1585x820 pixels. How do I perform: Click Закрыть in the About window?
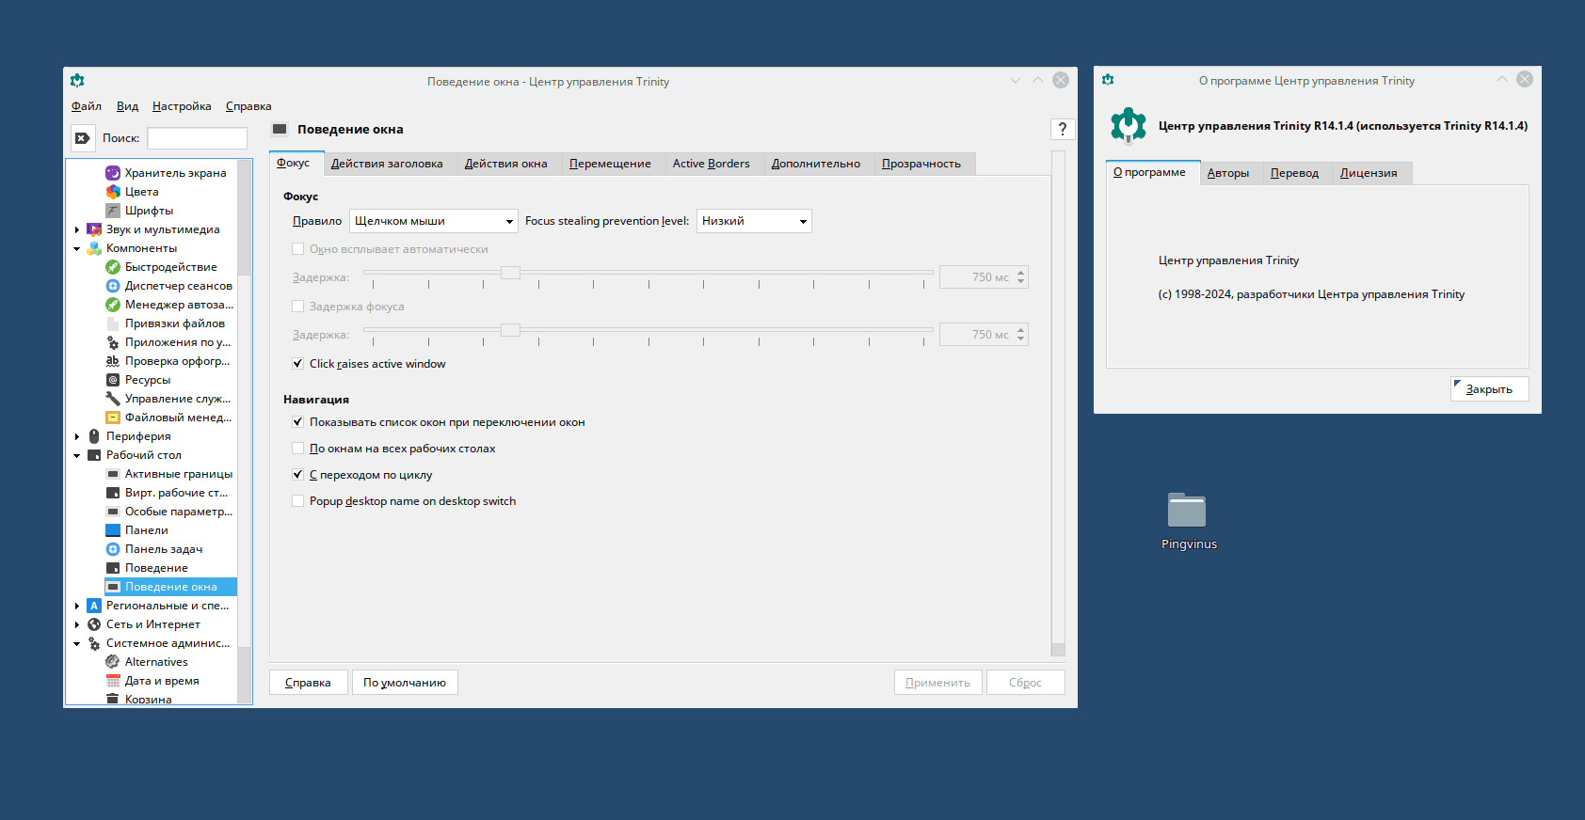point(1489,389)
